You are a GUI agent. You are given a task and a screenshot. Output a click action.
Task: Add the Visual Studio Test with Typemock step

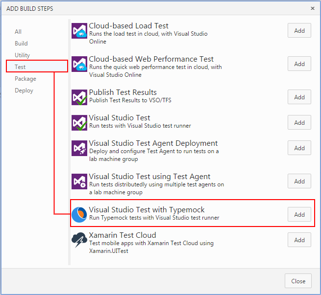pos(299,215)
